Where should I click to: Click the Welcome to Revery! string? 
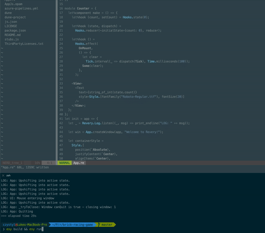point(142,132)
